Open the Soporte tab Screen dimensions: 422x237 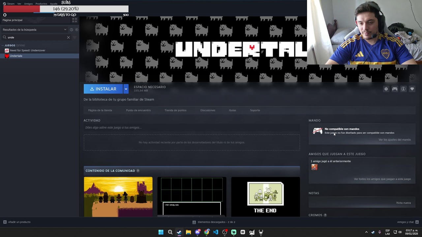[x=255, y=110]
